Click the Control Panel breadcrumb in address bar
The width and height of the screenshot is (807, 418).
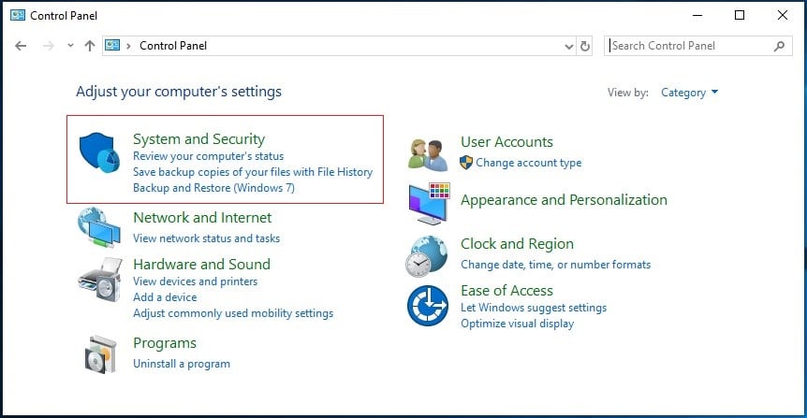pyautogui.click(x=173, y=46)
